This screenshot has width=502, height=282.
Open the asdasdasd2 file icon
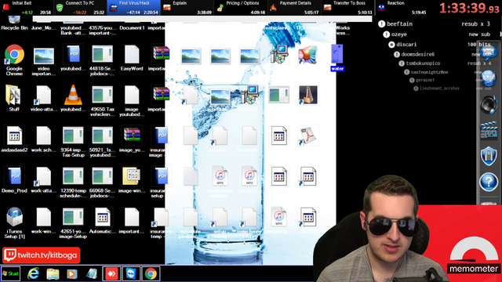pyautogui.click(x=14, y=139)
